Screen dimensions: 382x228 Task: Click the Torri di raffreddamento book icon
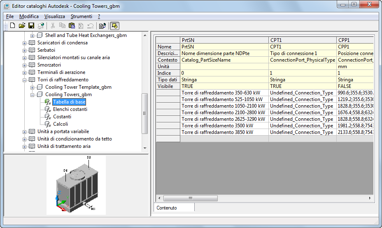pos(32,80)
